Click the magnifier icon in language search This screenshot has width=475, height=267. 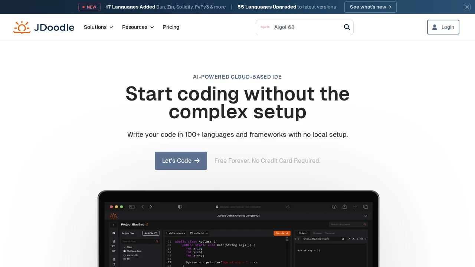(347, 27)
